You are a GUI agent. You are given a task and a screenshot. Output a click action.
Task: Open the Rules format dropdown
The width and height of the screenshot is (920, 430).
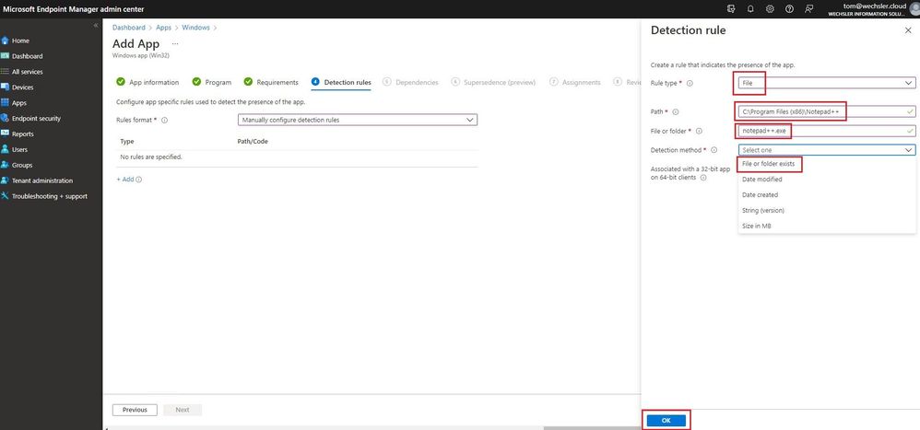[x=358, y=120]
